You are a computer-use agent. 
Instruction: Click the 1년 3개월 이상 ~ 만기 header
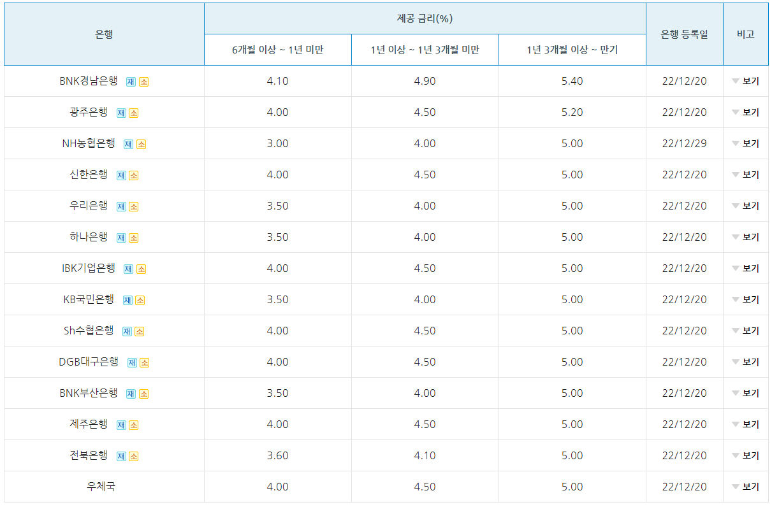(572, 50)
